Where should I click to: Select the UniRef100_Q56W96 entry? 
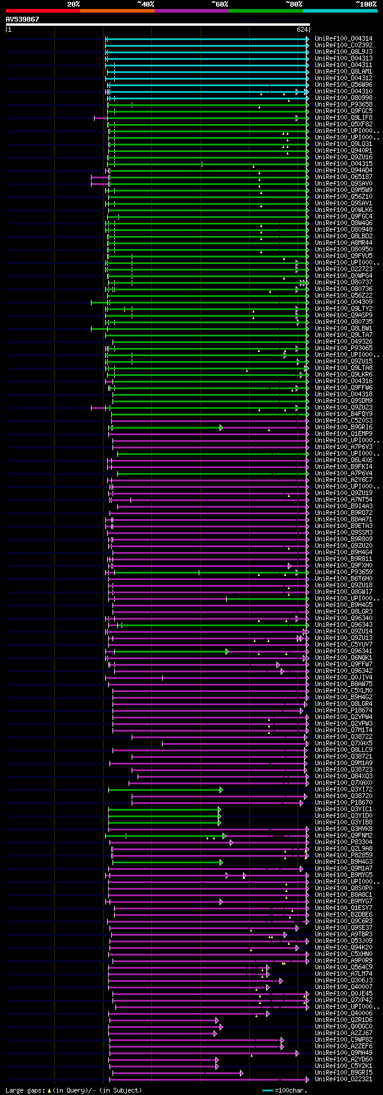[344, 84]
